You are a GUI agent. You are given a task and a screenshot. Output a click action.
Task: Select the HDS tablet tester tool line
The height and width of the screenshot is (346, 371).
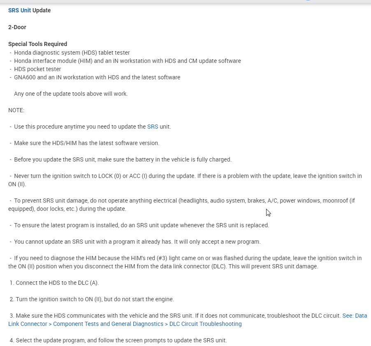click(x=72, y=53)
